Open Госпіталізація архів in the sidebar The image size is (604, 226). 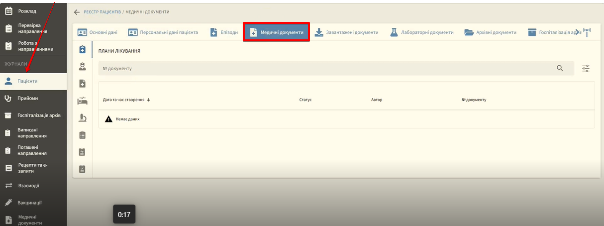coord(33,115)
